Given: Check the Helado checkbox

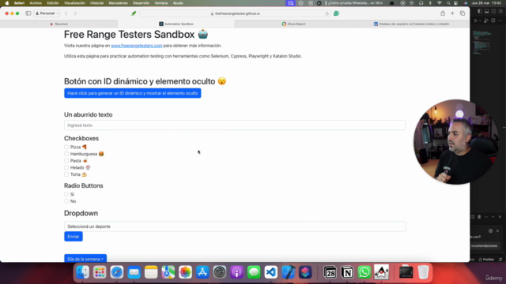Looking at the screenshot, I should point(66,167).
